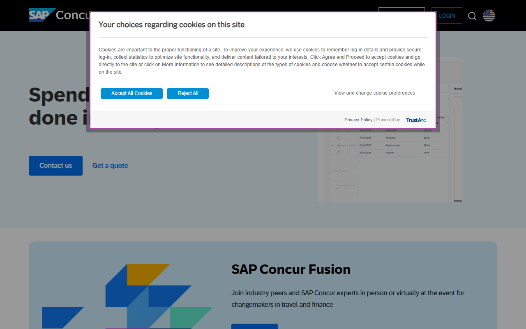The width and height of the screenshot is (526, 329).
Task: Click the SAP logo in the header
Action: coord(42,15)
